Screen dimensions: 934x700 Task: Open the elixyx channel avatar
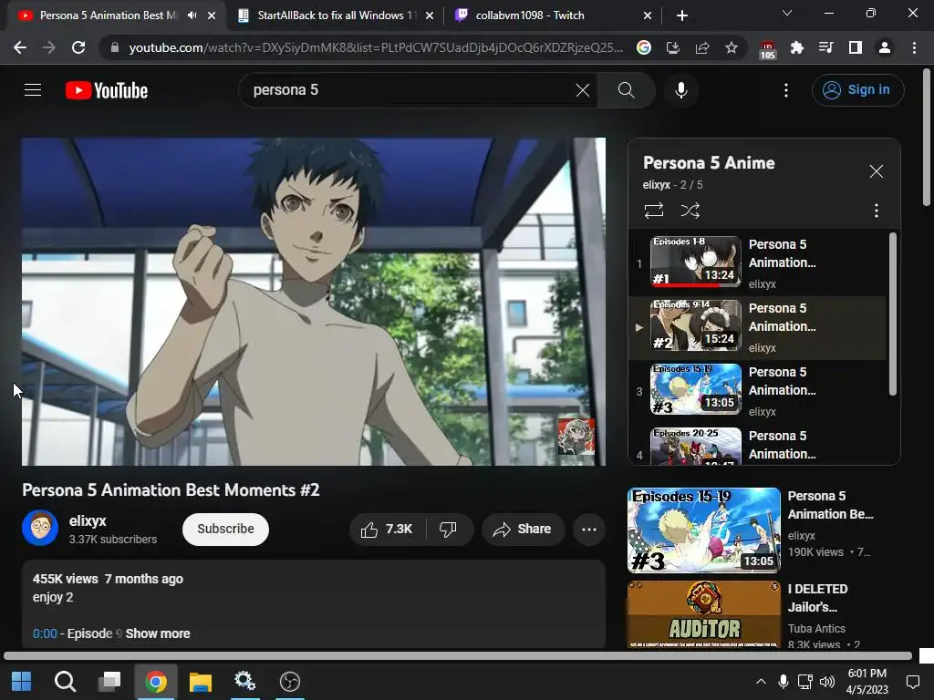[40, 528]
